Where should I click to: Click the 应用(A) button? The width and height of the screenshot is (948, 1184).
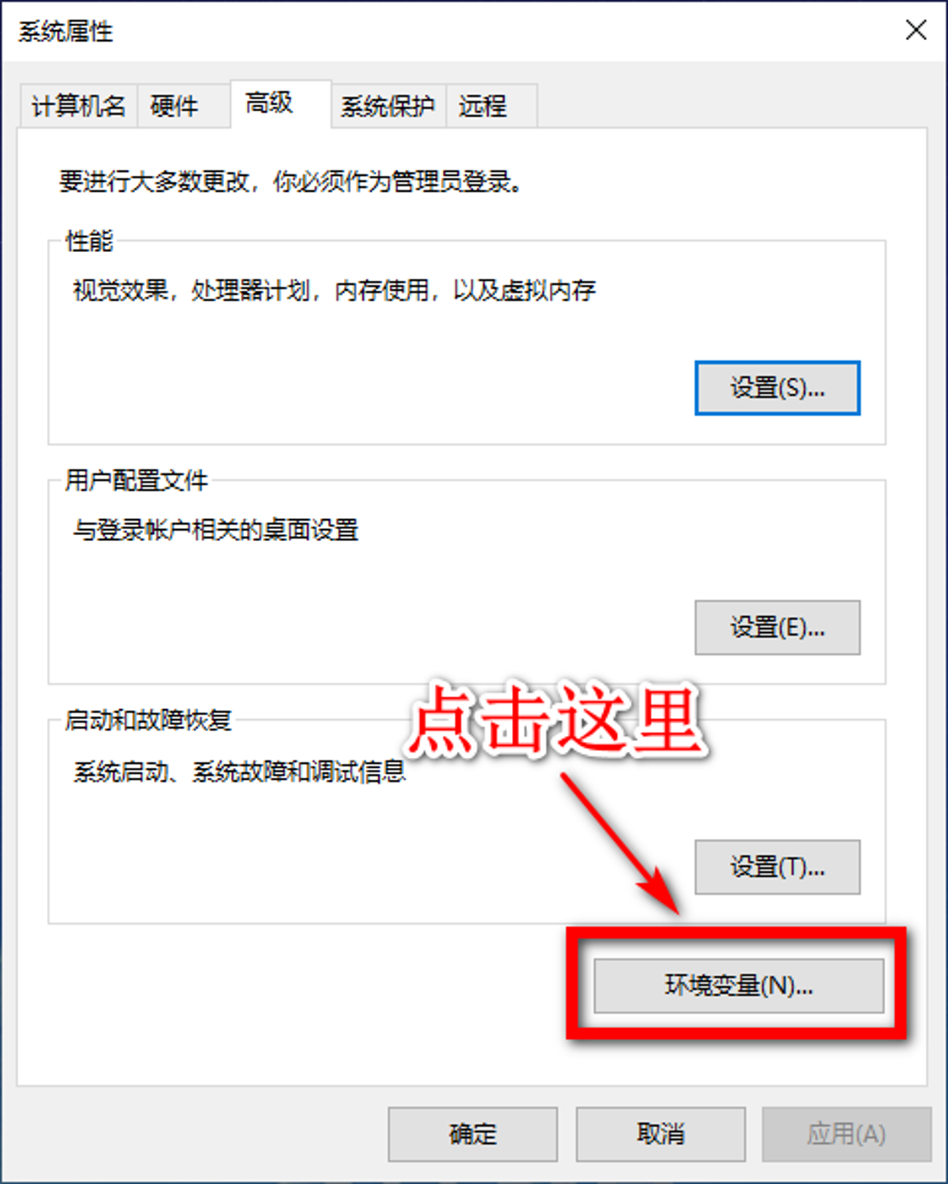[x=847, y=1134]
